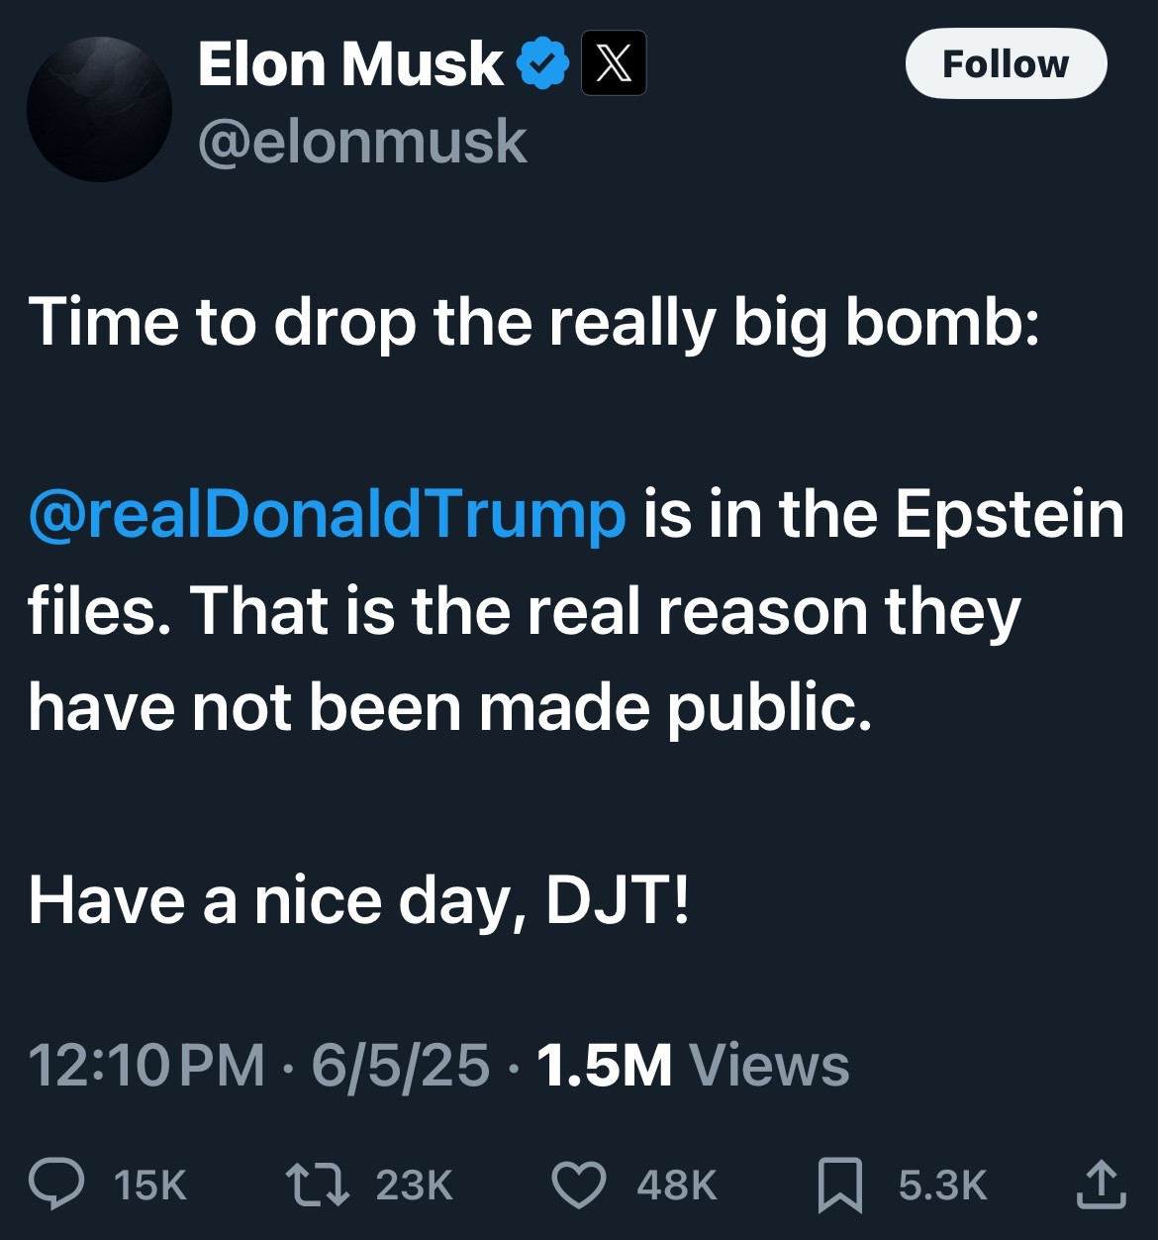1158x1240 pixels.
Task: Open the @elonmusk handle profile link
Action: [x=362, y=142]
